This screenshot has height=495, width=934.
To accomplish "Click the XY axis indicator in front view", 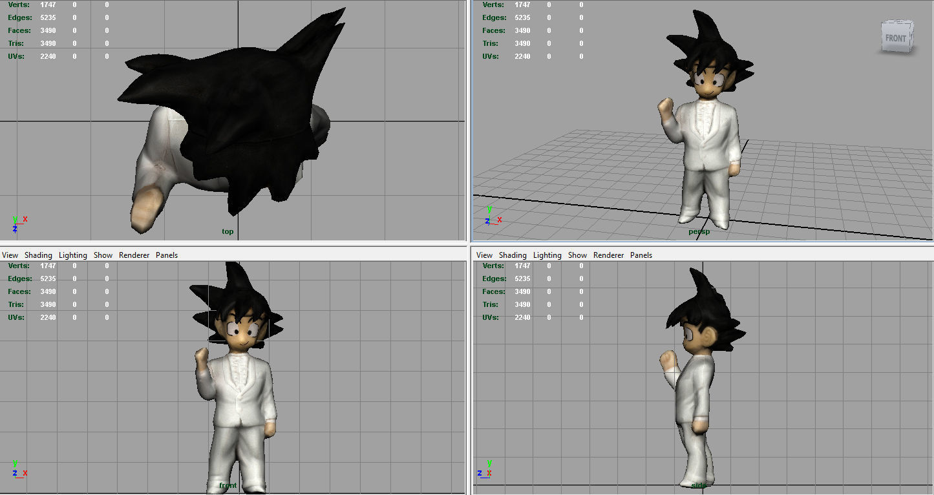I will click(19, 469).
